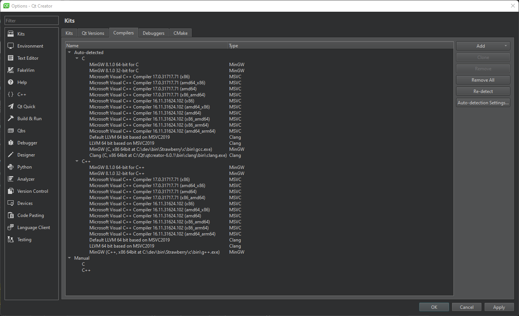
Task: Select MinGW 8.1.0 64-bit for C++
Action: (117, 167)
